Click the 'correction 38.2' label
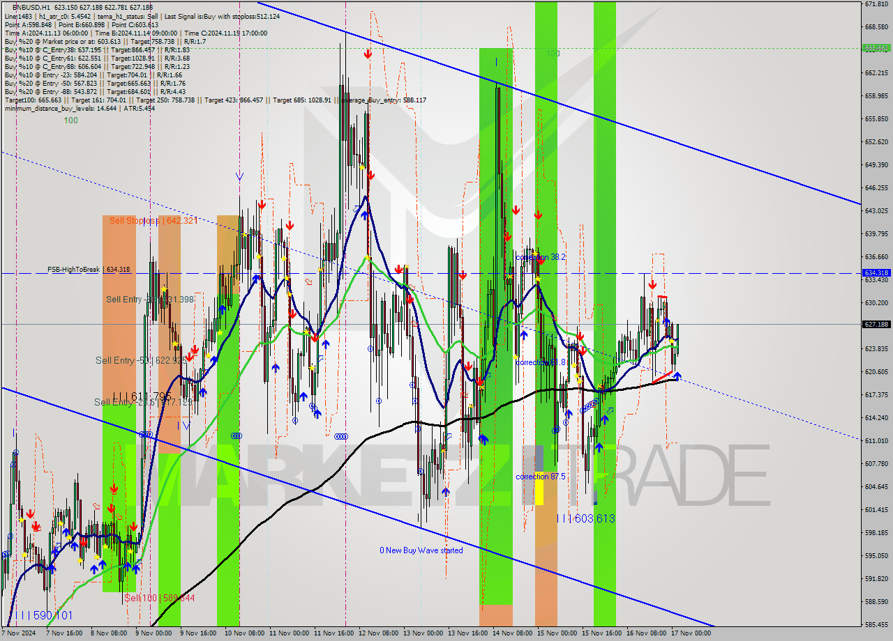The height and width of the screenshot is (641, 893). pyautogui.click(x=540, y=257)
